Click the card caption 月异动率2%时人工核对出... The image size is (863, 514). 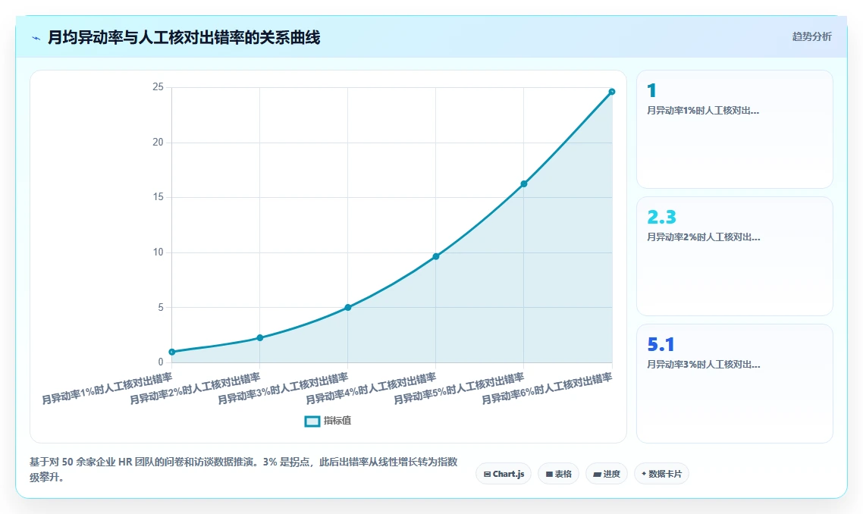[704, 237]
